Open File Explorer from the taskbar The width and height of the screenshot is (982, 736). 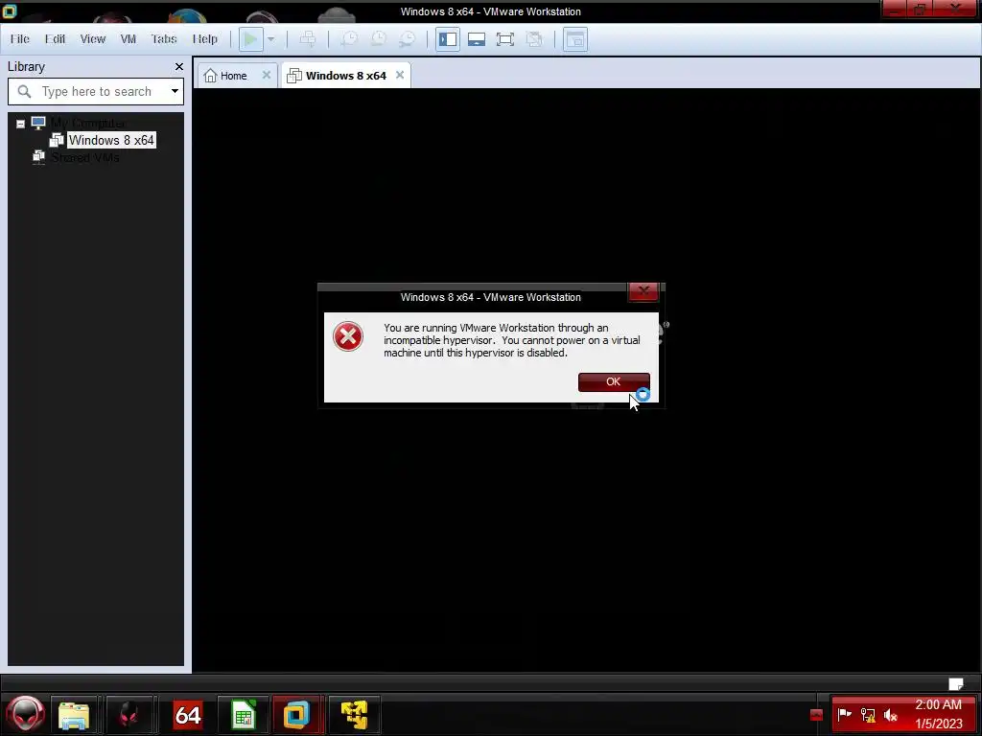click(x=74, y=714)
